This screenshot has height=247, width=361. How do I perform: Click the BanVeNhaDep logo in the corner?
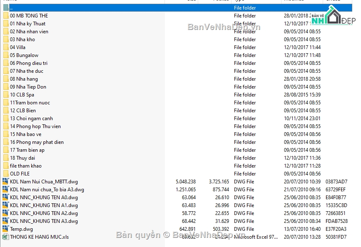coord(336,17)
